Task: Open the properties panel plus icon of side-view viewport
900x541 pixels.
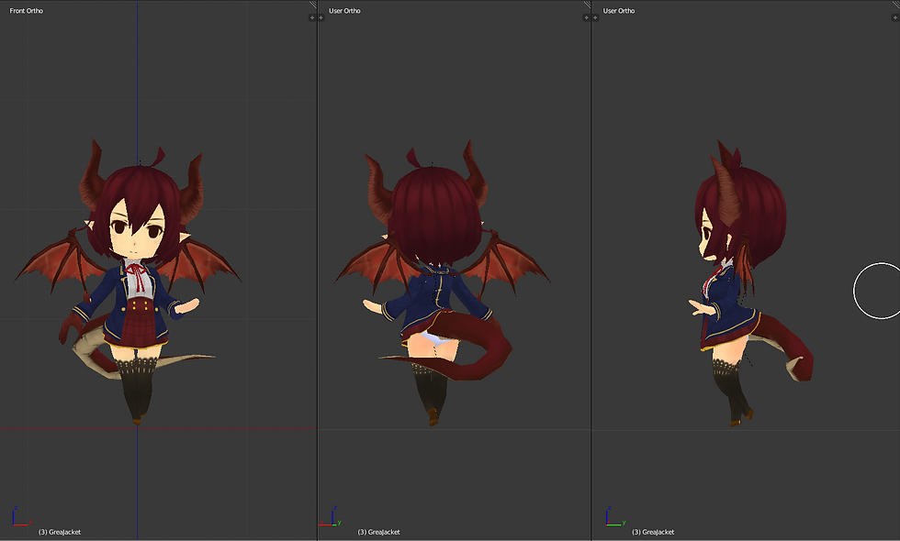Action: tap(894, 17)
